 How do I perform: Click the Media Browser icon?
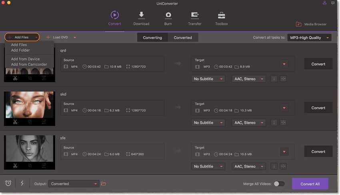coord(298,24)
